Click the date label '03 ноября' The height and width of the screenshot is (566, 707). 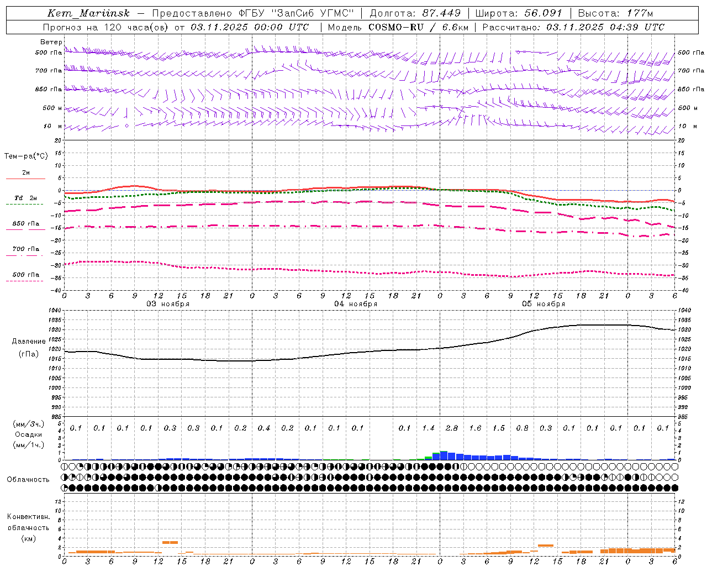click(x=168, y=304)
